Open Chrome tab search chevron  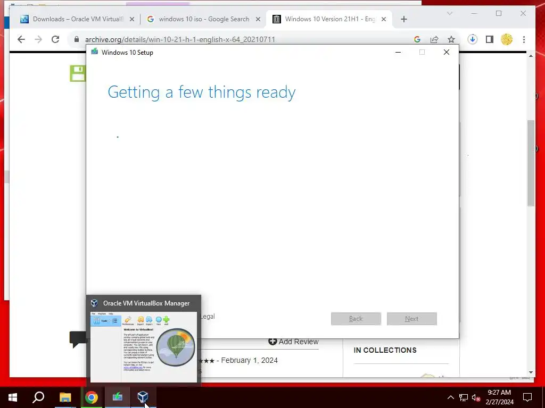(449, 13)
